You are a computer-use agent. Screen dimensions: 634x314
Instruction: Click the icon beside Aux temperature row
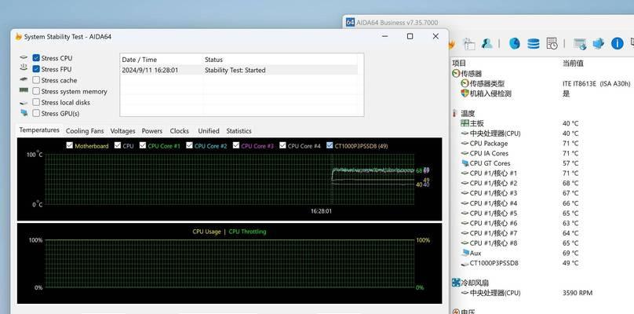(x=465, y=253)
